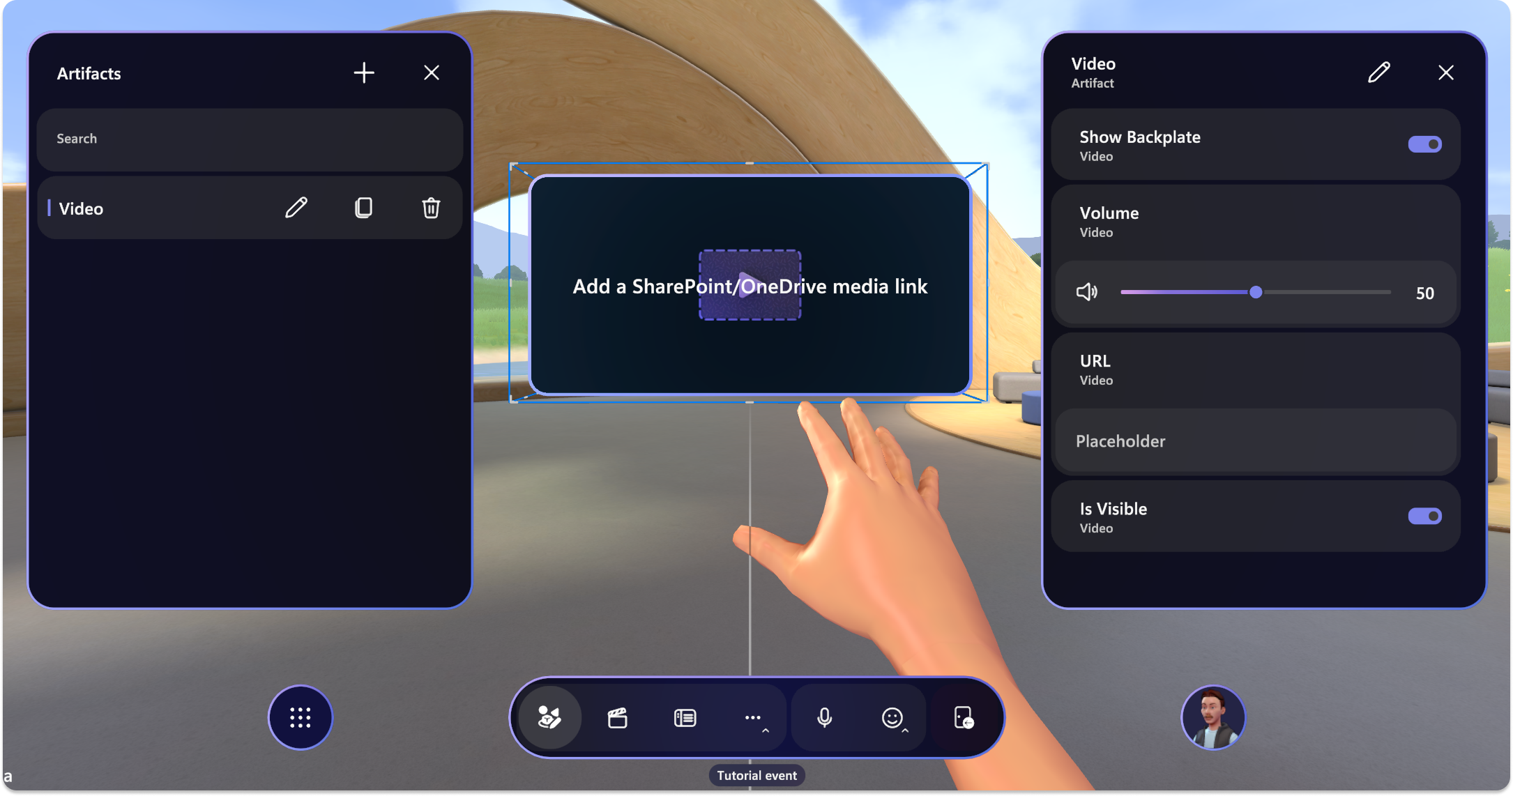Select the edit pencil icon for Video
The width and height of the screenshot is (1513, 796).
296,208
